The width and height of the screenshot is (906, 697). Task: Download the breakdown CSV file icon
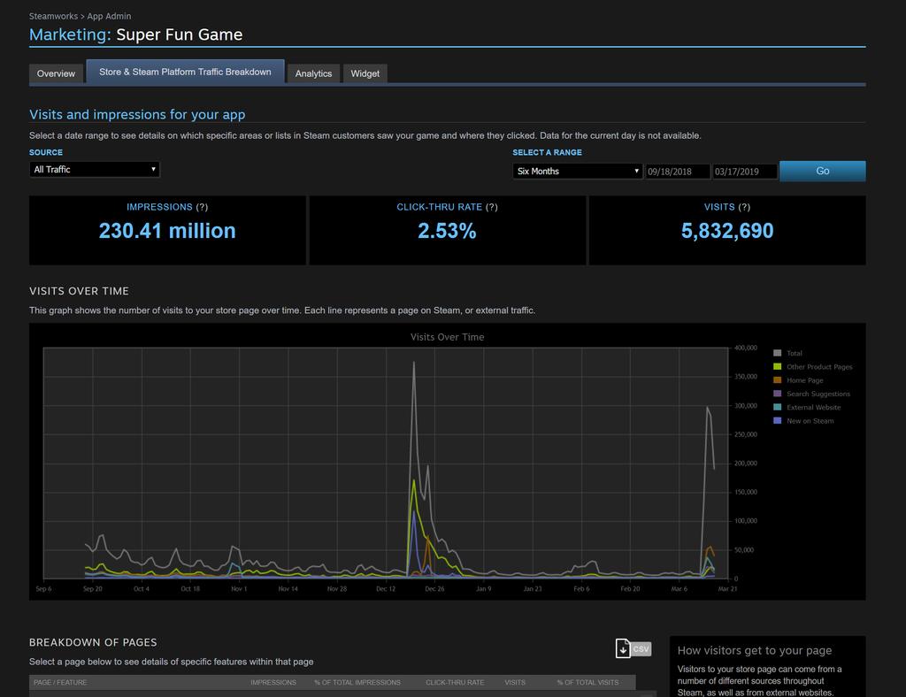click(633, 648)
